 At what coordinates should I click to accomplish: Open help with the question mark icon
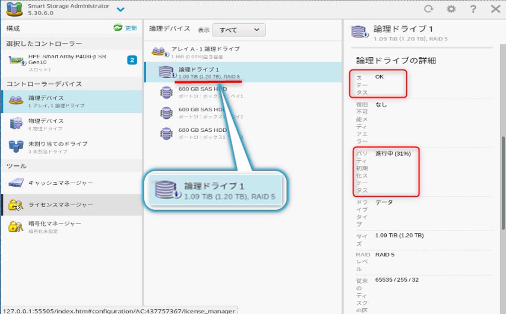(473, 9)
